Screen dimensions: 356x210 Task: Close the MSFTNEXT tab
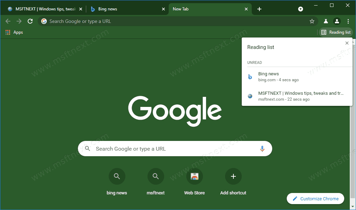[81, 9]
